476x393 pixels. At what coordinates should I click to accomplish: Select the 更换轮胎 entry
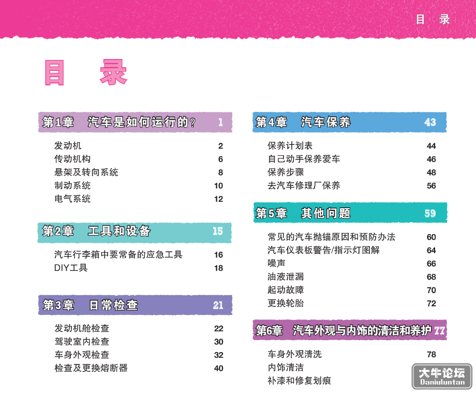click(x=286, y=303)
